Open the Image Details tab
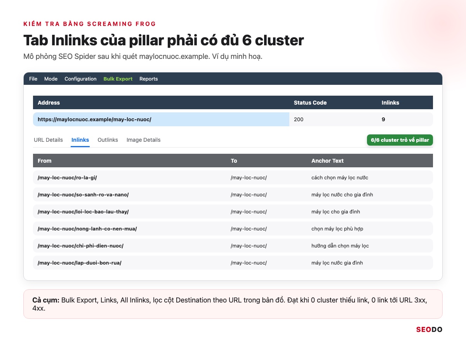The image size is (466, 342). point(143,140)
